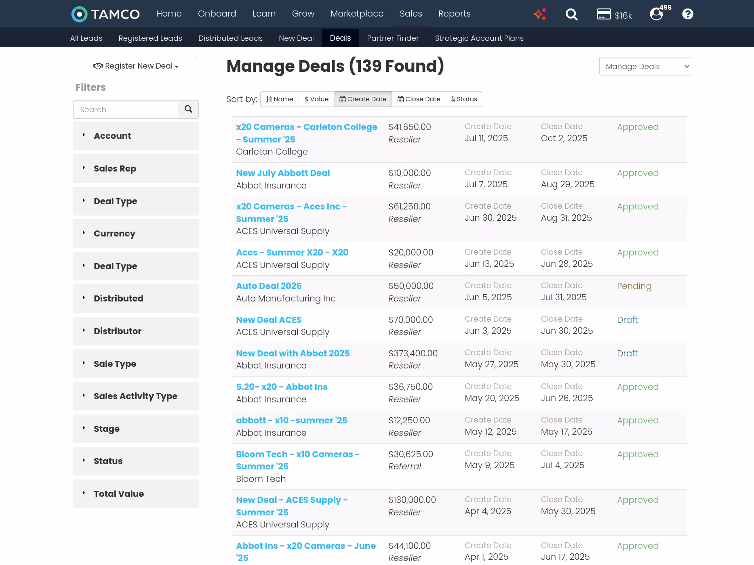Sort deals by Value

click(x=316, y=99)
